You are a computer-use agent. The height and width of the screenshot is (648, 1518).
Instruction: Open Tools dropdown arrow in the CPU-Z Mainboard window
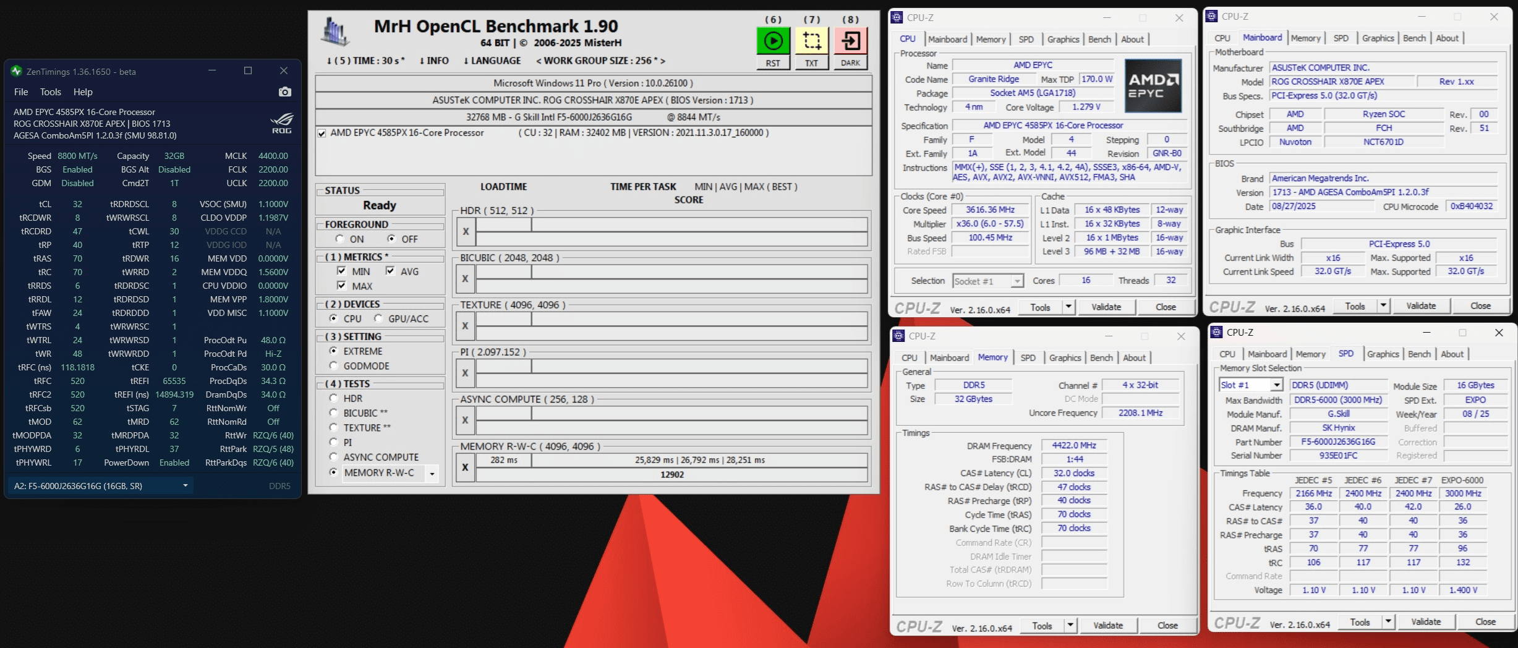click(x=1383, y=305)
